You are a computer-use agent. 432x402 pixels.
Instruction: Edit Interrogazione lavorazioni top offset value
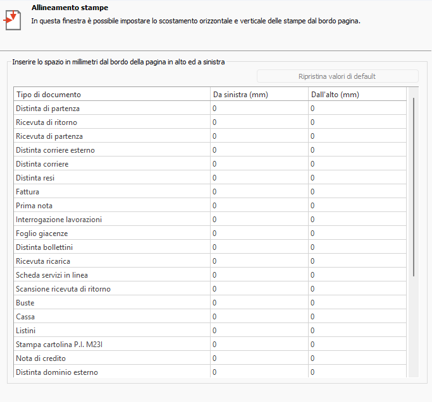(x=356, y=220)
